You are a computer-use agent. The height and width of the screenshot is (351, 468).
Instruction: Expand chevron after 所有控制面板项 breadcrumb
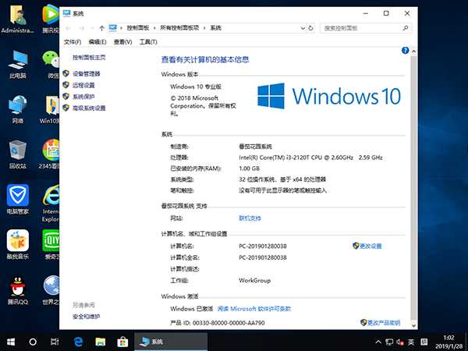(x=204, y=28)
